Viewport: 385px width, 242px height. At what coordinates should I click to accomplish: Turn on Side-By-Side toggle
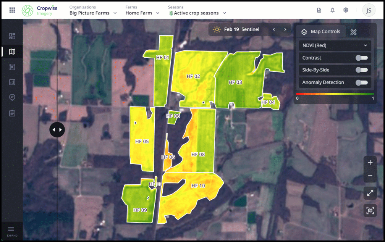[361, 70]
